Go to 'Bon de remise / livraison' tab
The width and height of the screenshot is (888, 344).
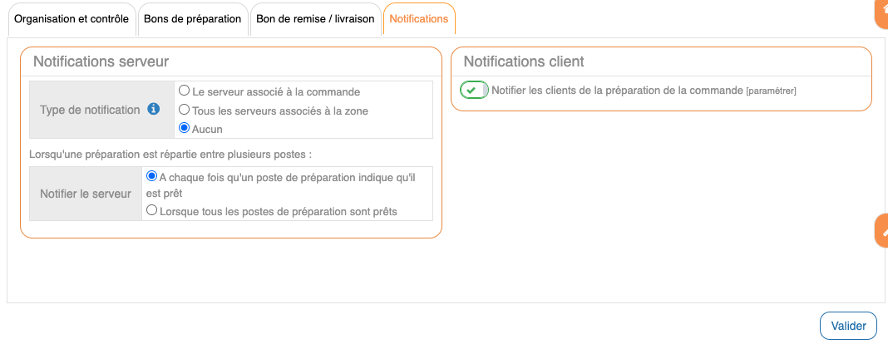point(315,18)
